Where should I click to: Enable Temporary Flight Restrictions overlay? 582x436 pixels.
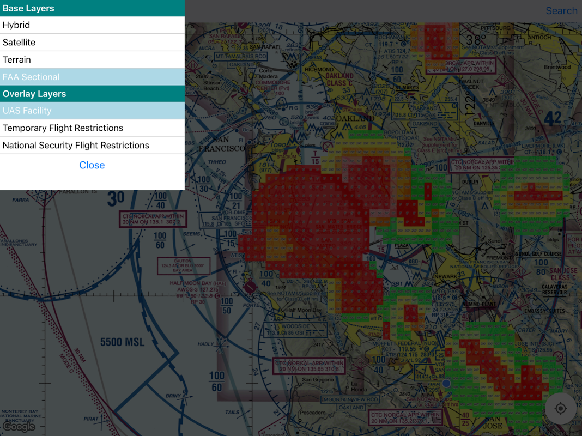[x=92, y=128]
